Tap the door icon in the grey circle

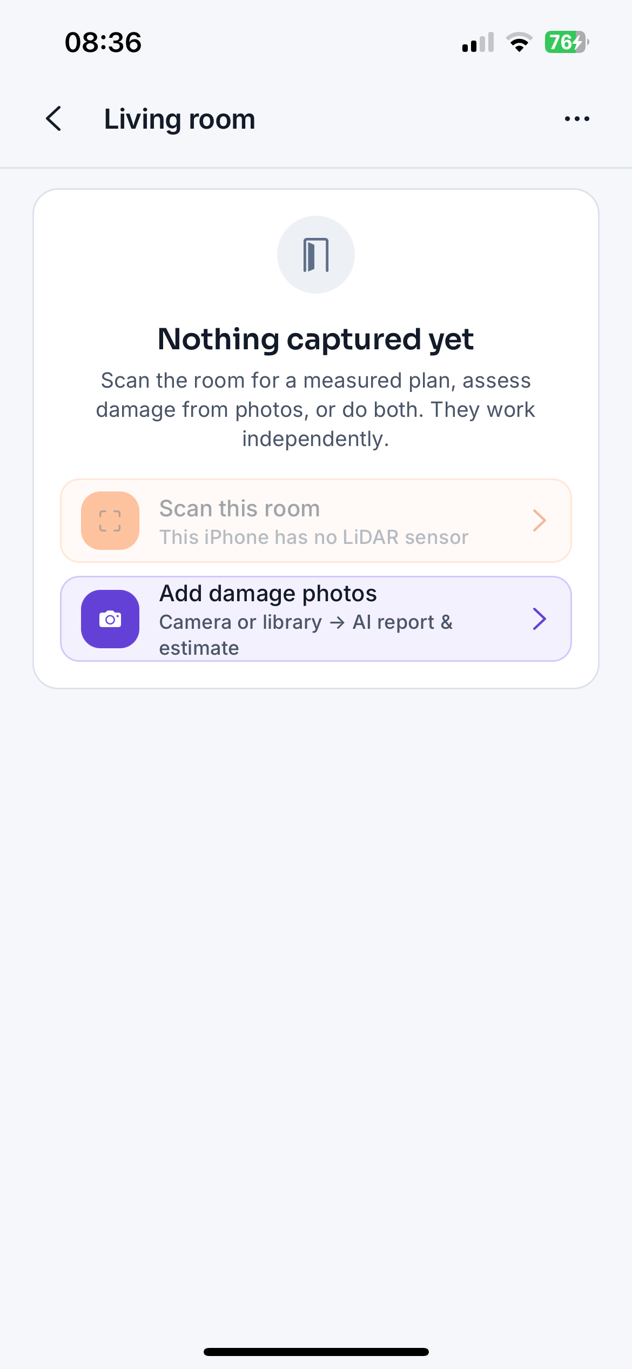316,255
